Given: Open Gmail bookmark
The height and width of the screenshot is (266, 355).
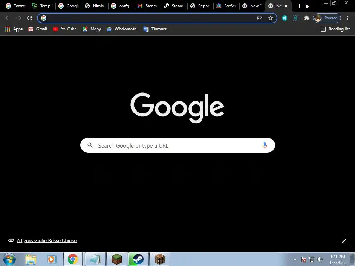Looking at the screenshot, I should (37, 29).
